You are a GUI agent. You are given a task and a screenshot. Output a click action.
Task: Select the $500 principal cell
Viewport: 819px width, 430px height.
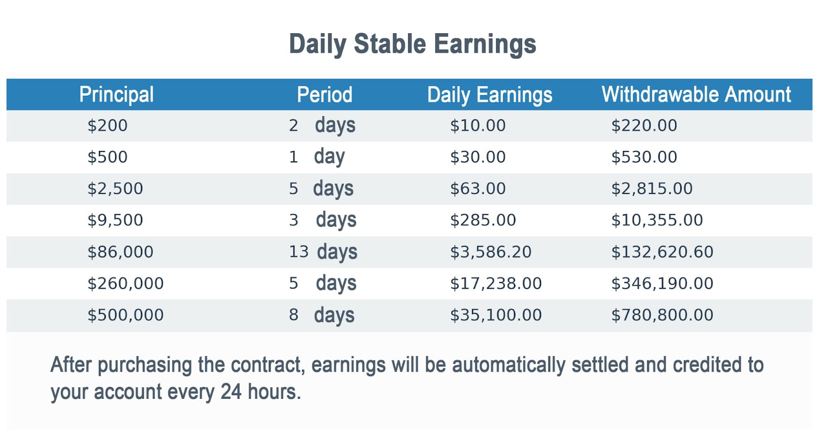coord(107,157)
